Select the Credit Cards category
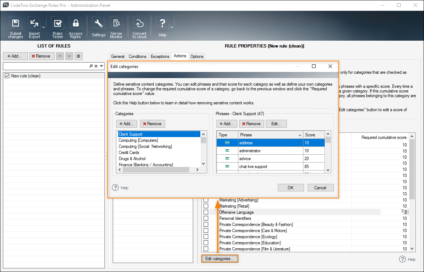The width and height of the screenshot is (424, 272). pos(159,153)
